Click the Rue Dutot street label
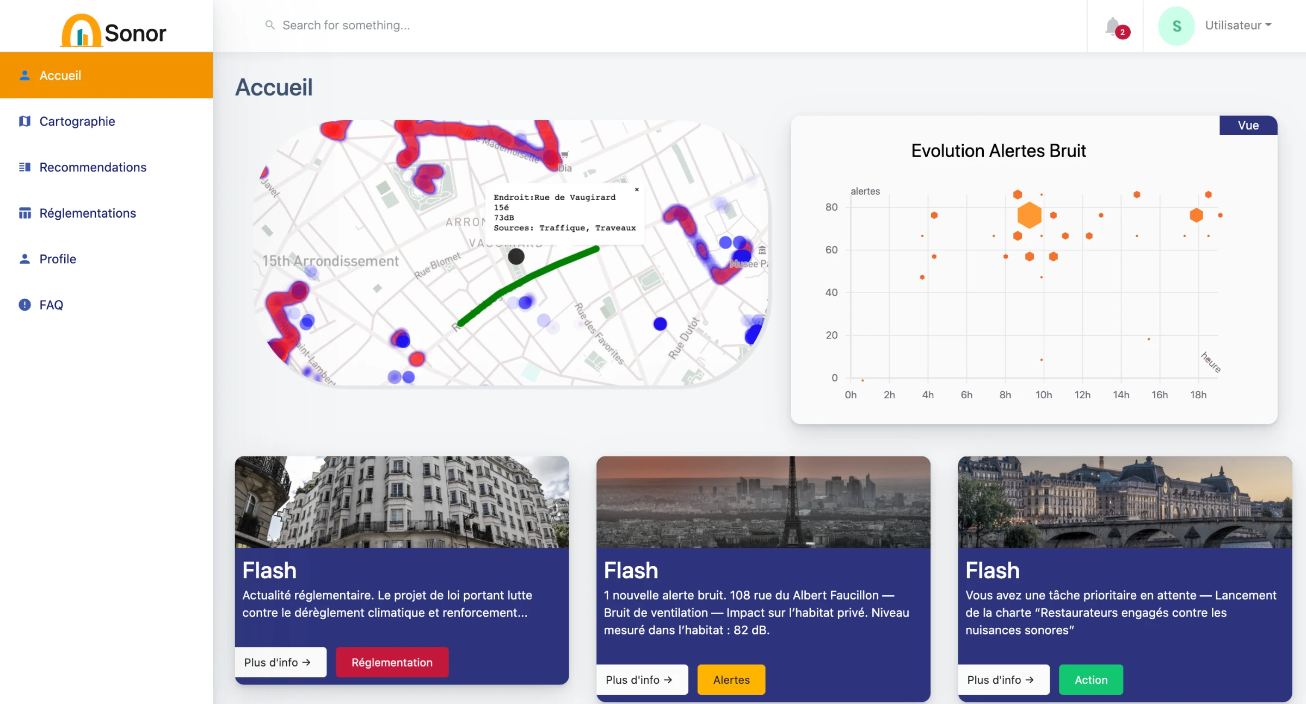This screenshot has width=1306, height=704. pos(683,338)
